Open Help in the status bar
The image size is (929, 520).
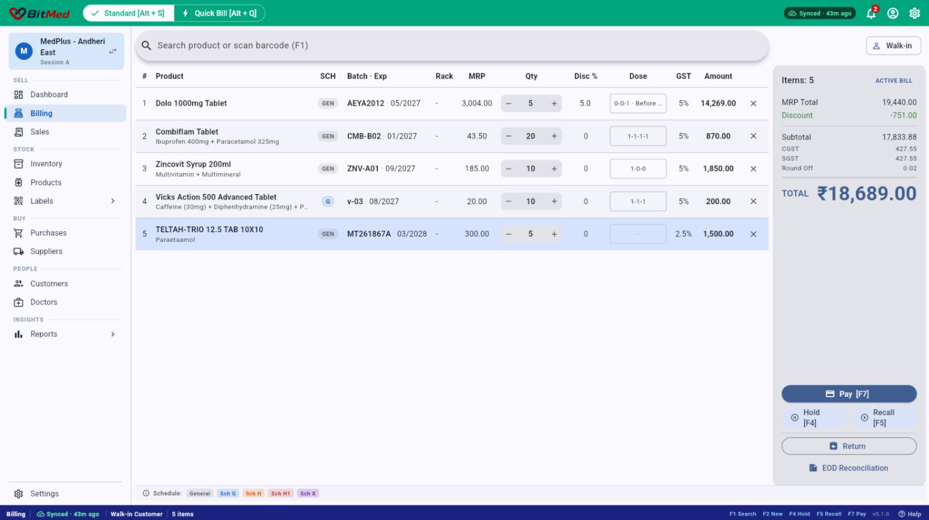910,514
